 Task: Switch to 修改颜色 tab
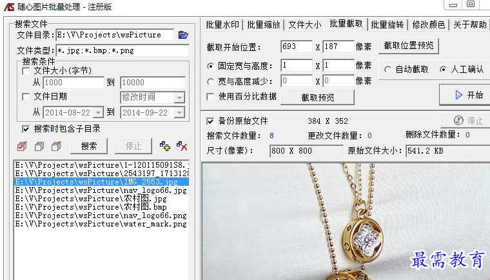click(x=429, y=25)
